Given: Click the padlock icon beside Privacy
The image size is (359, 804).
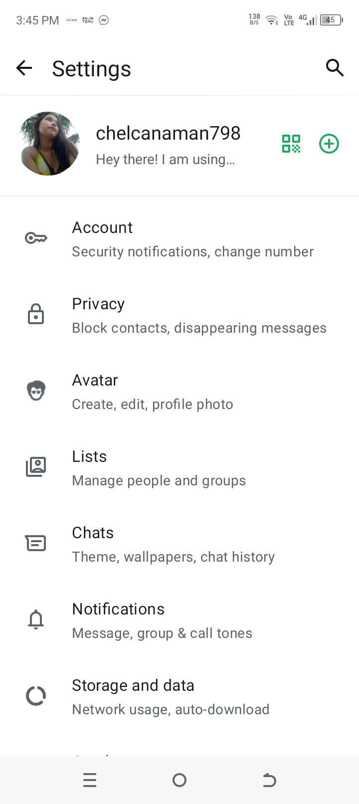Looking at the screenshot, I should coord(36,315).
